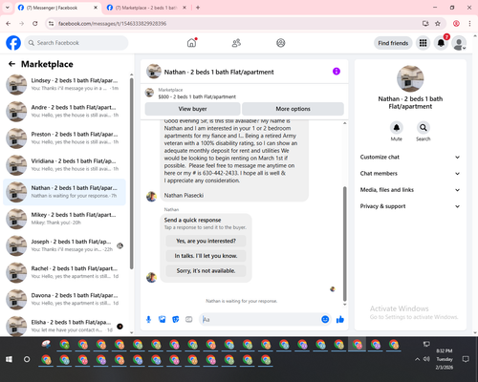Click the Search Facebook field
This screenshot has width=478, height=382.
coord(76,43)
